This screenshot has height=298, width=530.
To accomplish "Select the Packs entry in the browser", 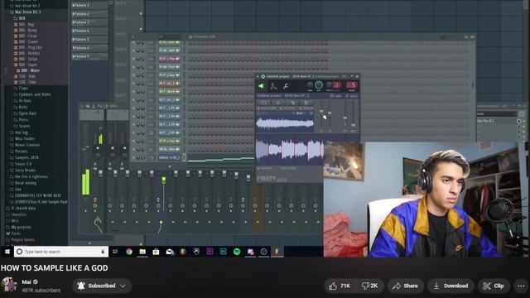I will point(13,233).
